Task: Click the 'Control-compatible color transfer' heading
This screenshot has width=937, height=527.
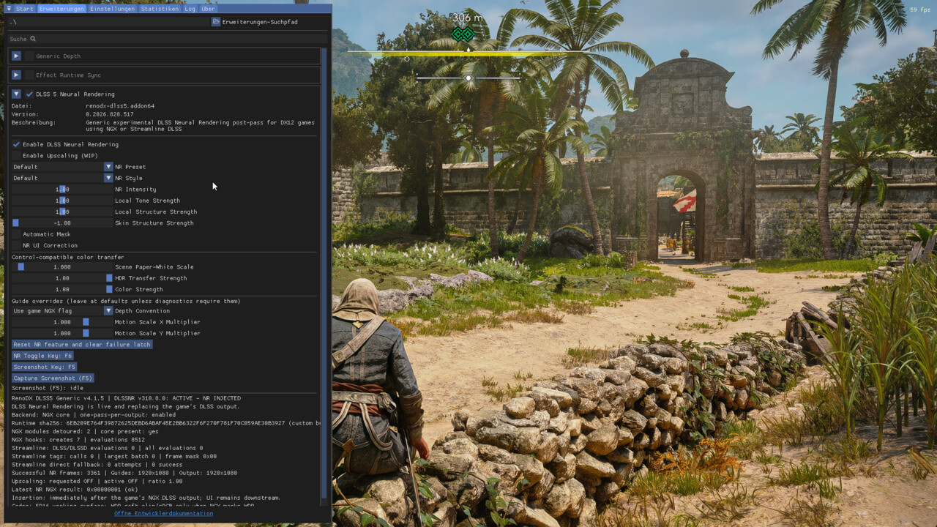Action: tap(68, 258)
